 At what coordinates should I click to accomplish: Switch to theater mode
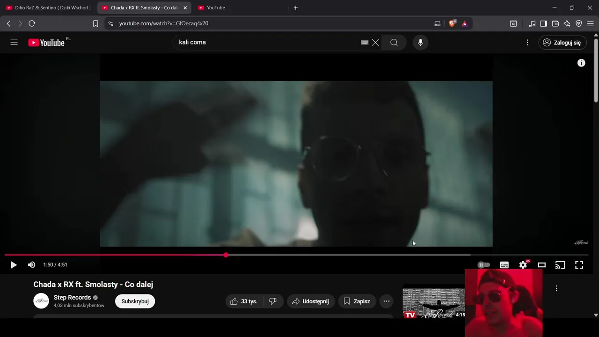tap(541, 265)
